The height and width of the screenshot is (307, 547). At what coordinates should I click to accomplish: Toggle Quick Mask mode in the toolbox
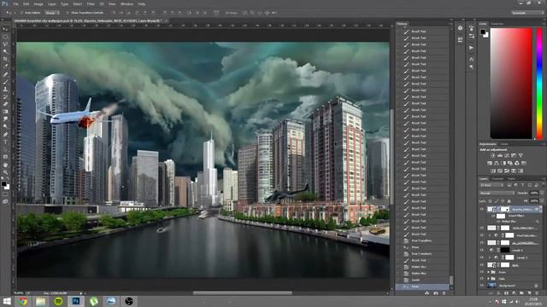tap(5, 194)
